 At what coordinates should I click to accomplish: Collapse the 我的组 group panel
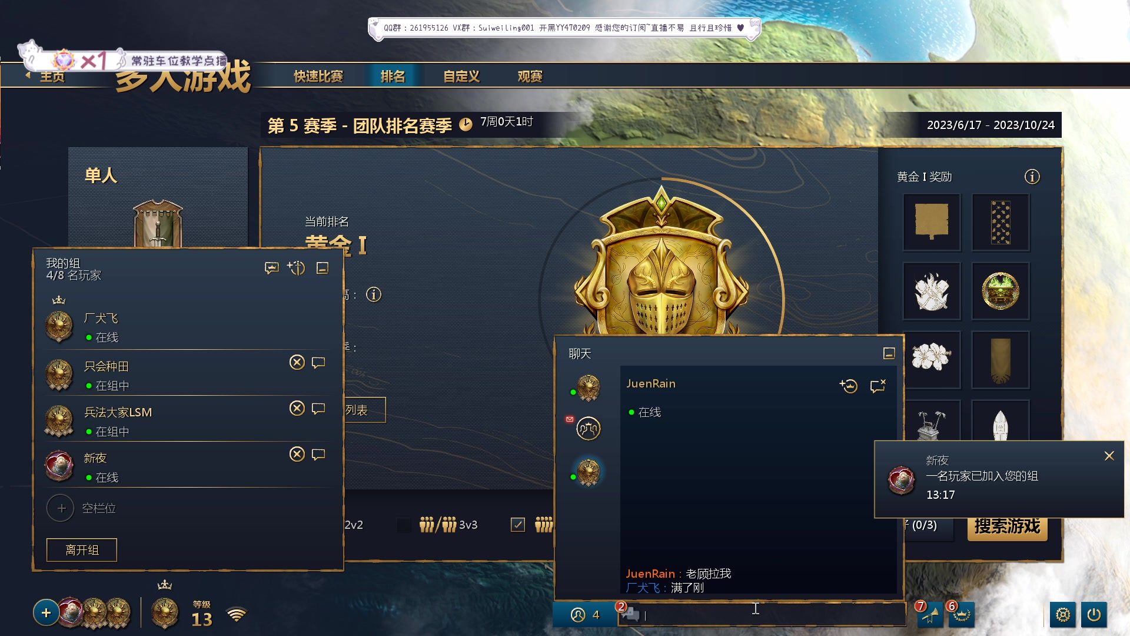[x=323, y=269]
